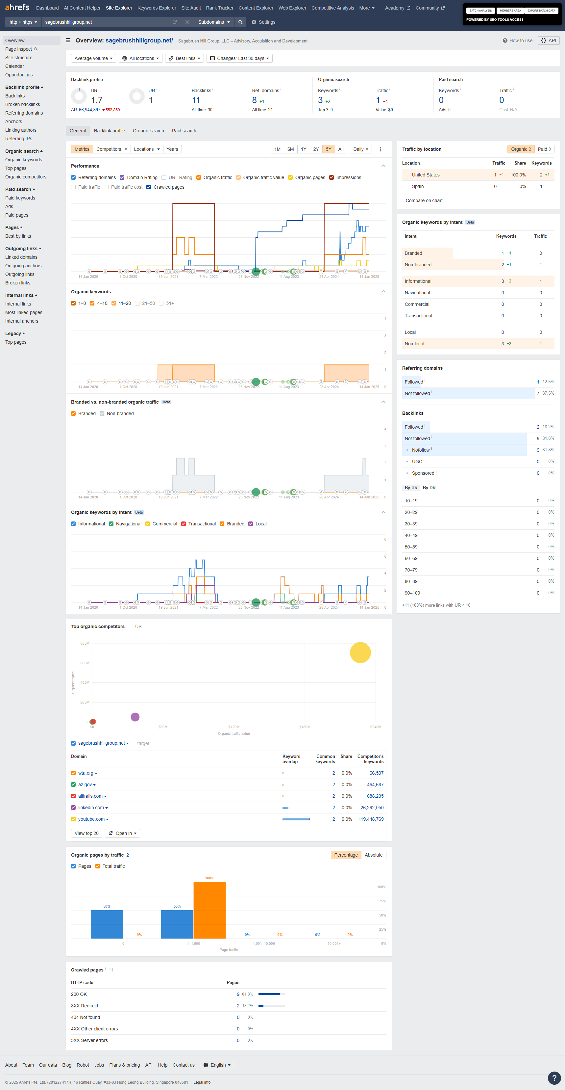The height and width of the screenshot is (1090, 565).
Task: Open the target URL external link icon
Action: pos(175,22)
